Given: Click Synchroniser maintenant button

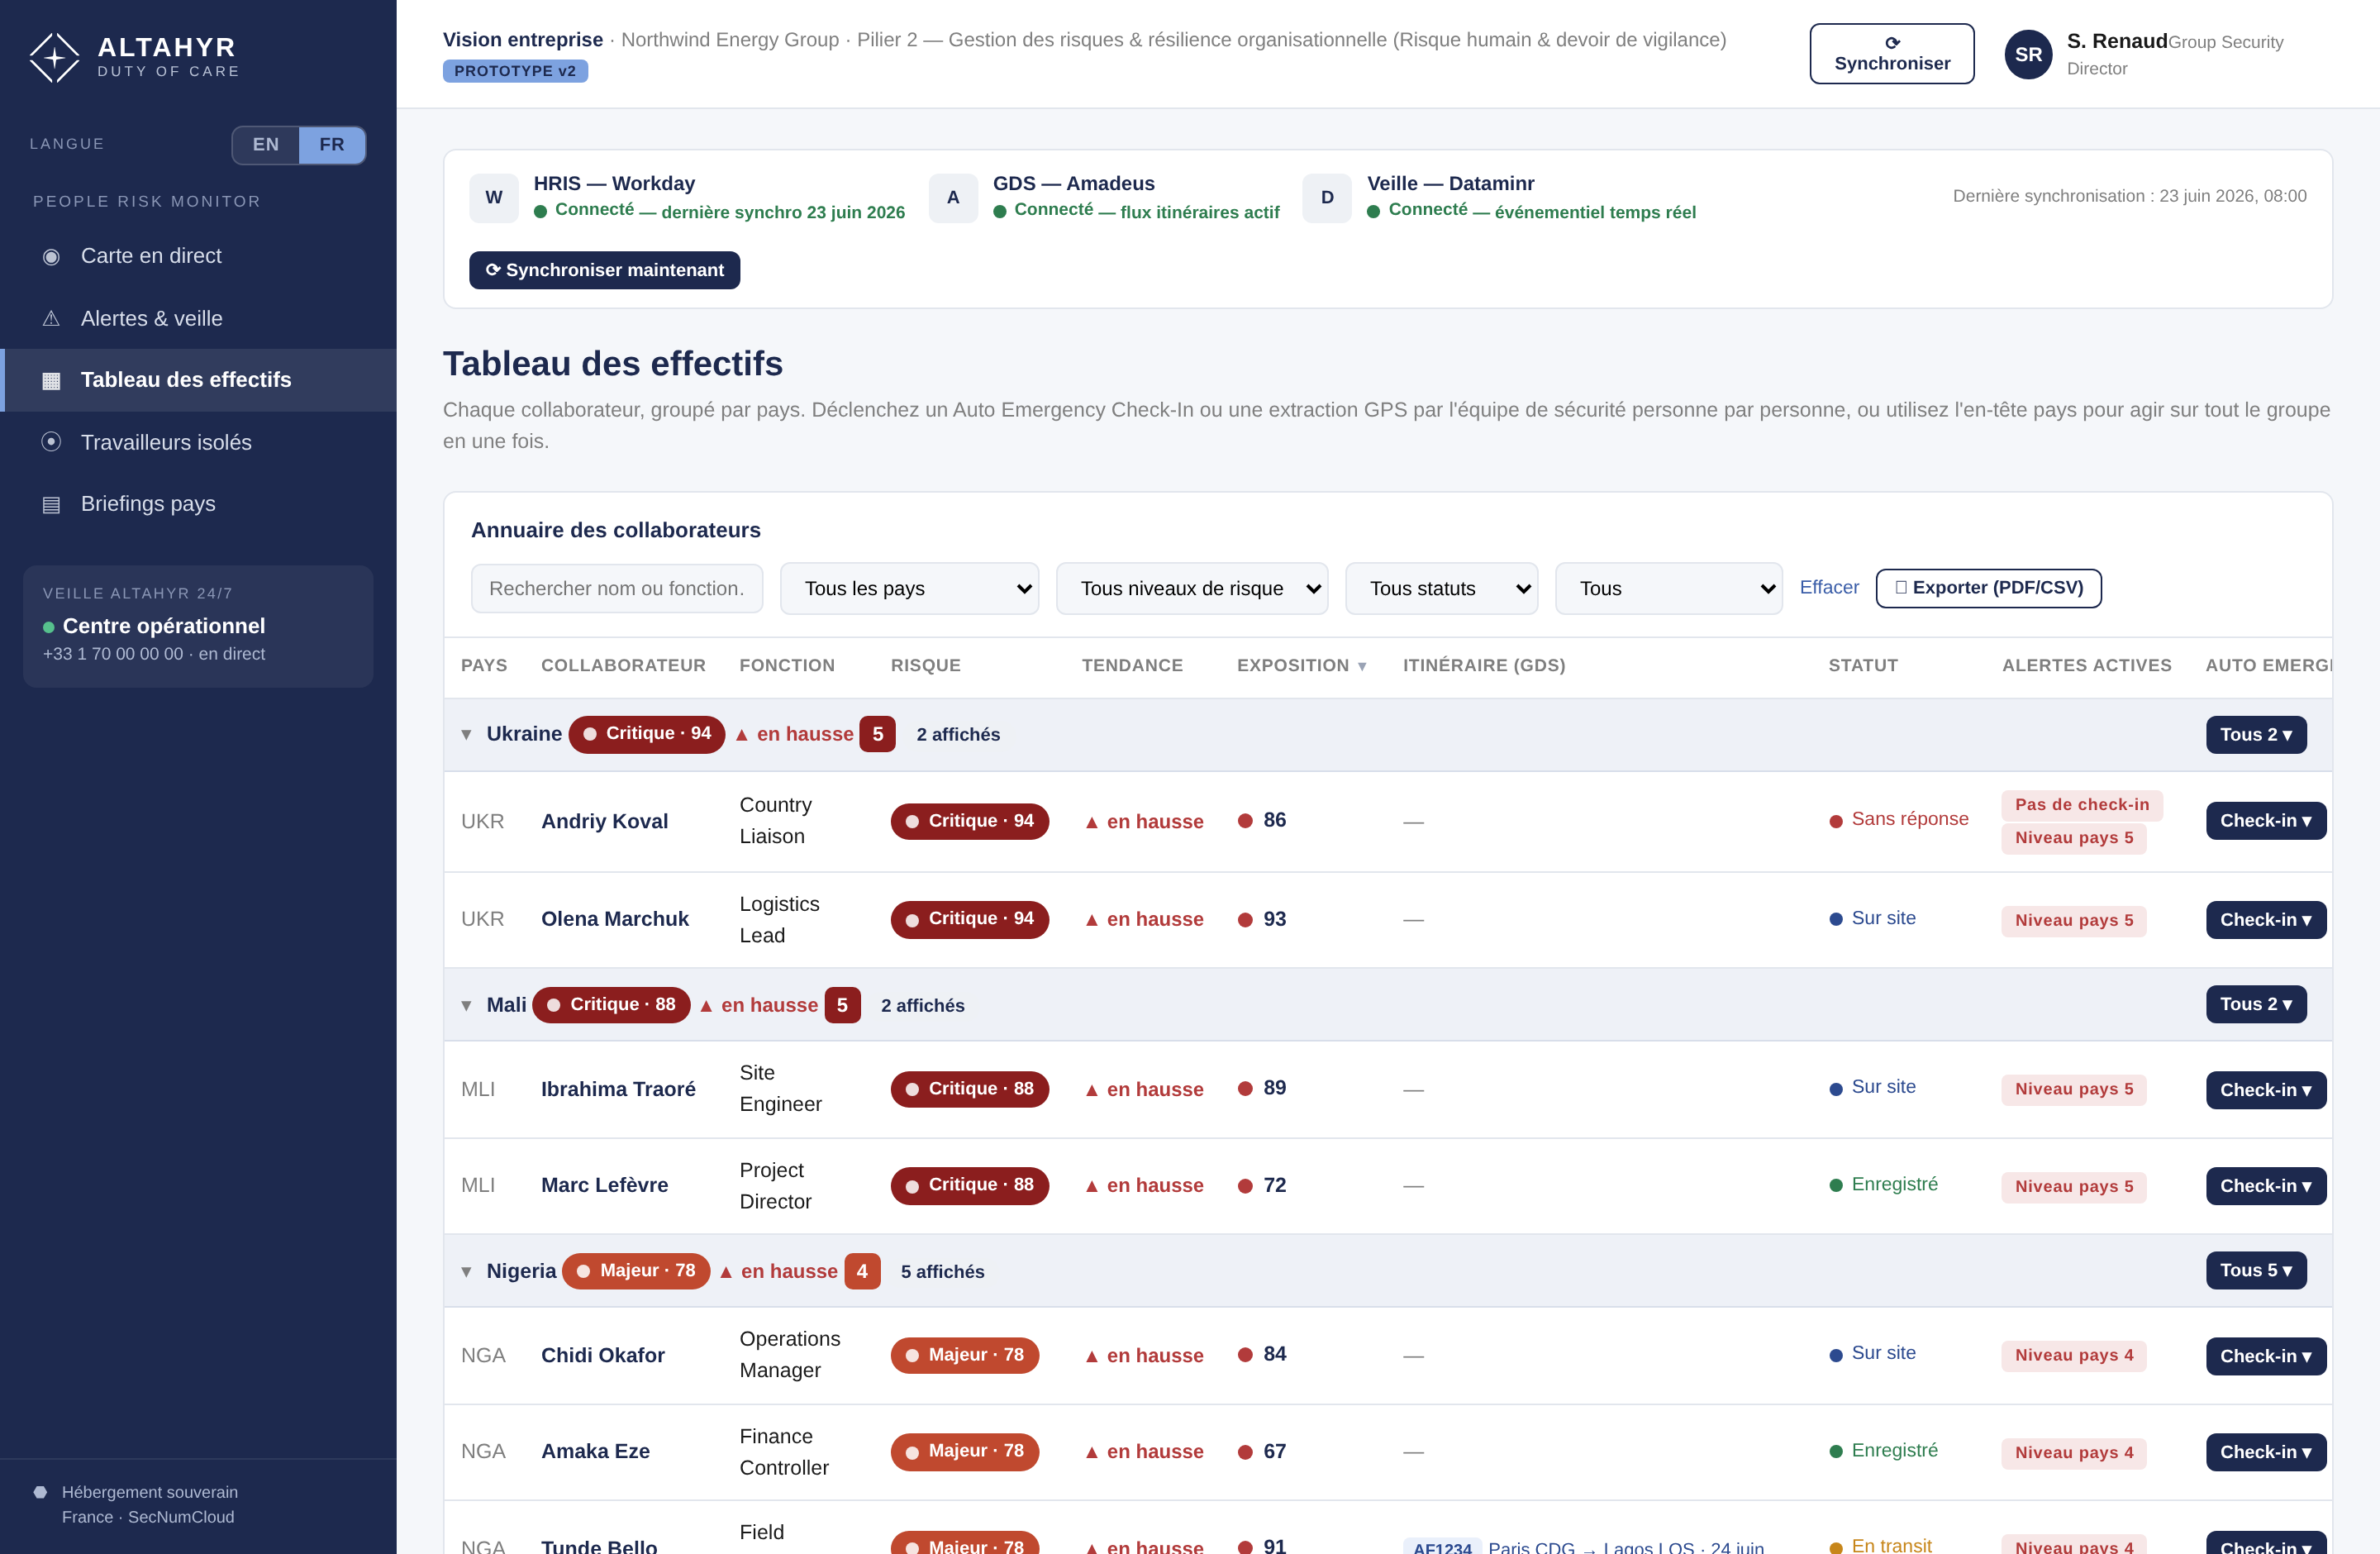Looking at the screenshot, I should click(605, 271).
